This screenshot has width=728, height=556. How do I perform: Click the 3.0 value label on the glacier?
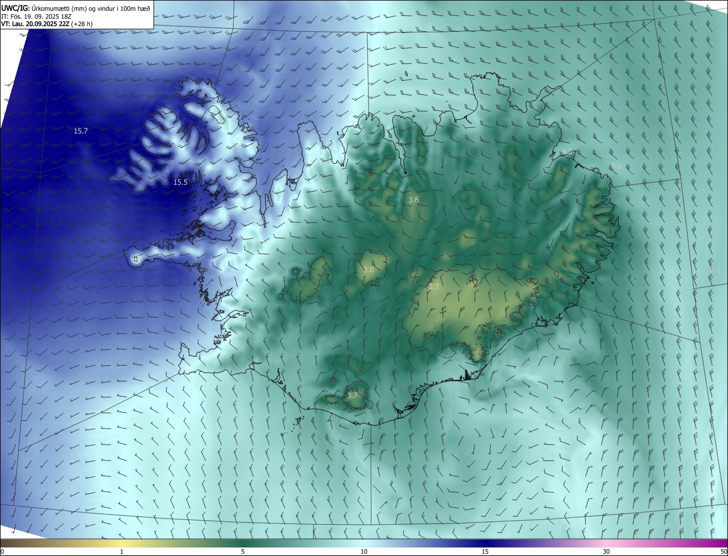coord(369,269)
